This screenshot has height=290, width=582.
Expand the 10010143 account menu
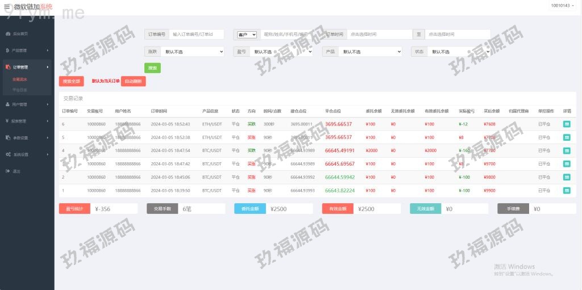click(x=563, y=6)
